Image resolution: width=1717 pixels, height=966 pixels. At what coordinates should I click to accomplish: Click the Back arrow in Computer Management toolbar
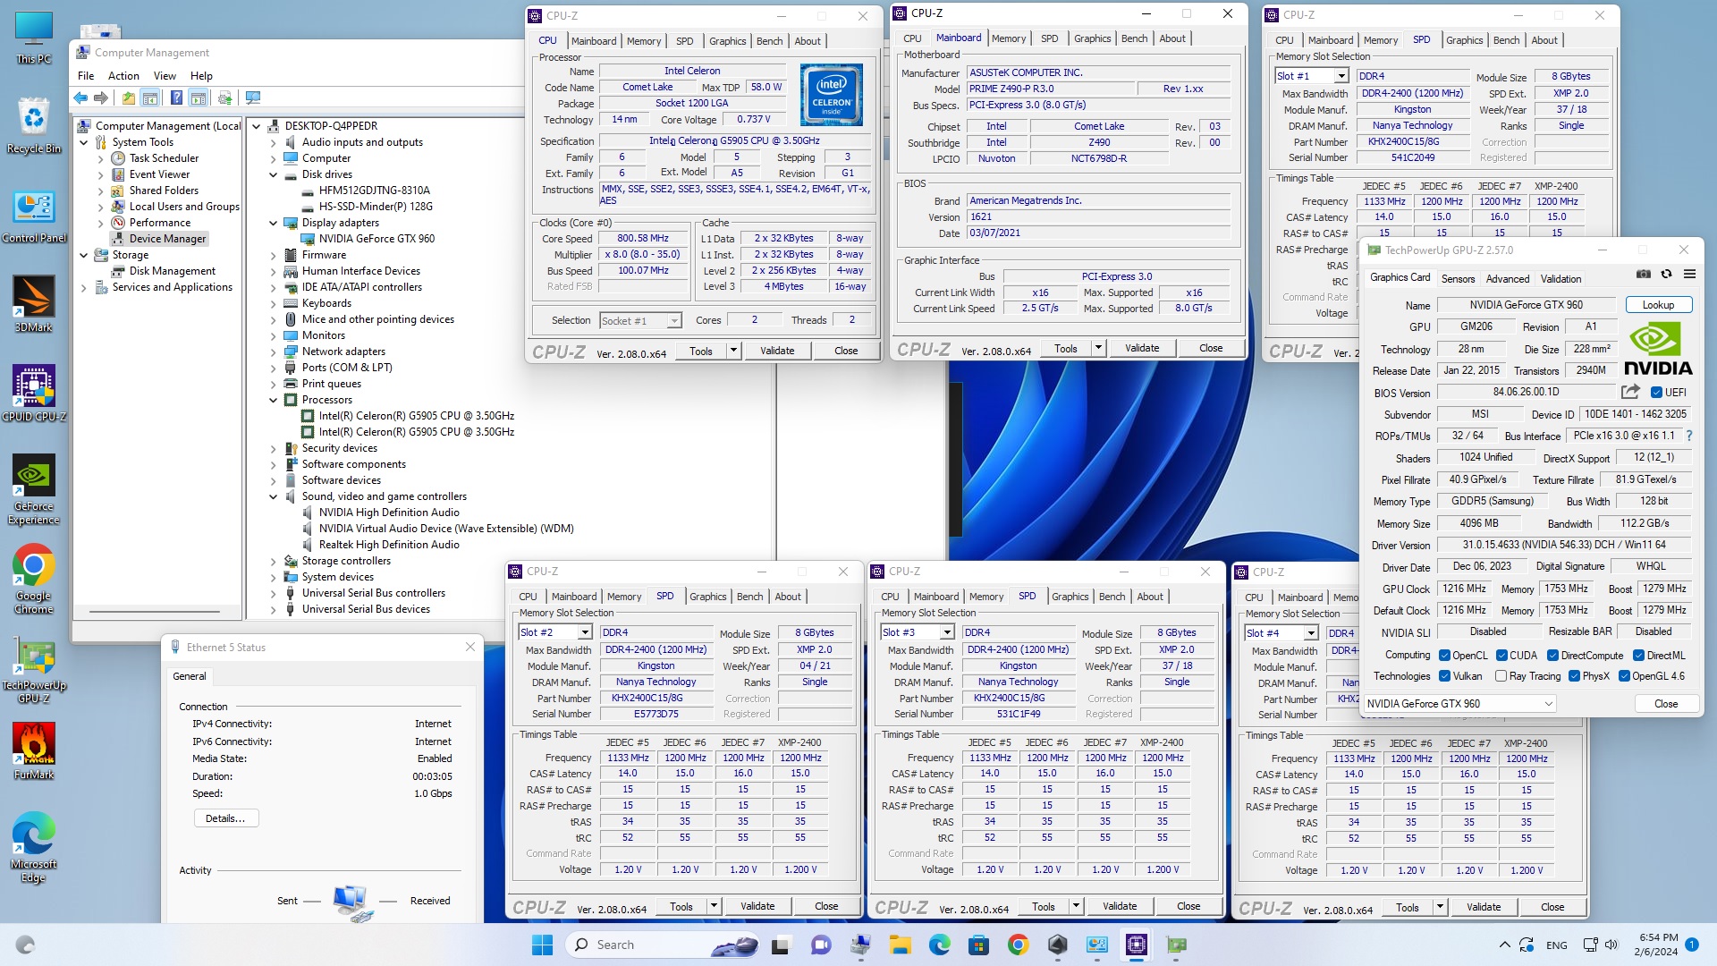[x=81, y=97]
